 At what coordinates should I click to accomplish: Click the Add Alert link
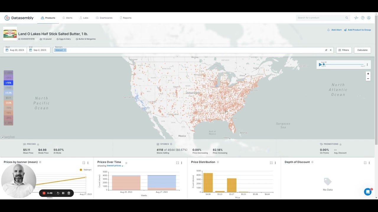pos(334,30)
